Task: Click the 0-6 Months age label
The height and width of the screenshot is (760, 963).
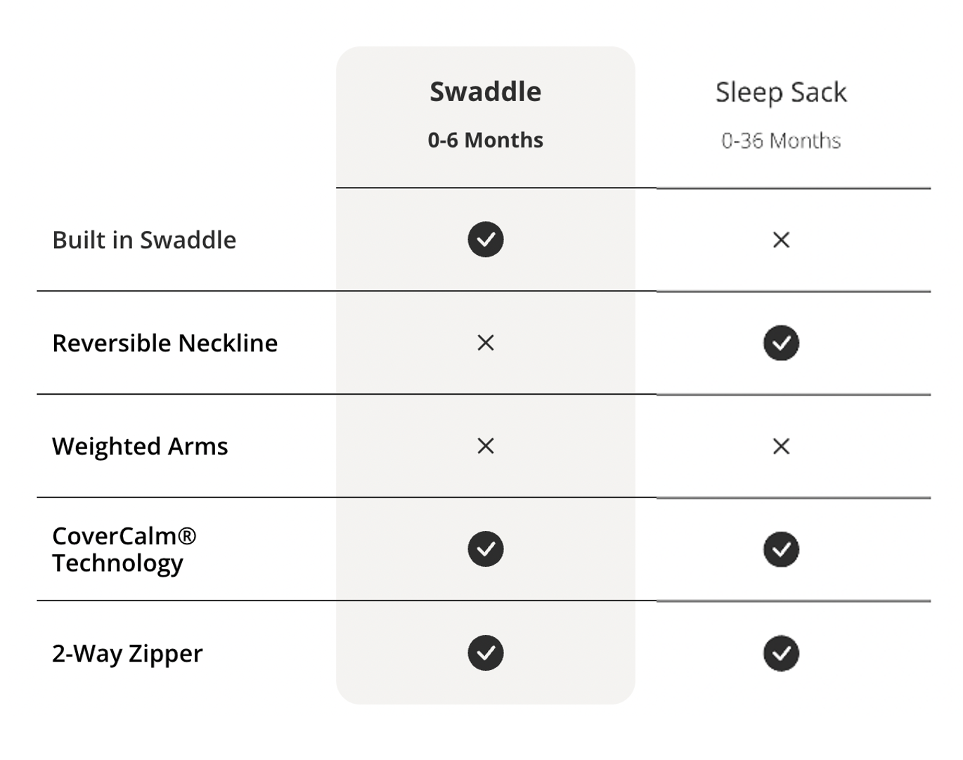Action: point(486,140)
